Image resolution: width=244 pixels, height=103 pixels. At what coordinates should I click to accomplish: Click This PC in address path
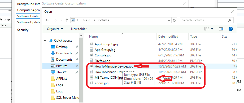pyautogui.click(x=86, y=20)
